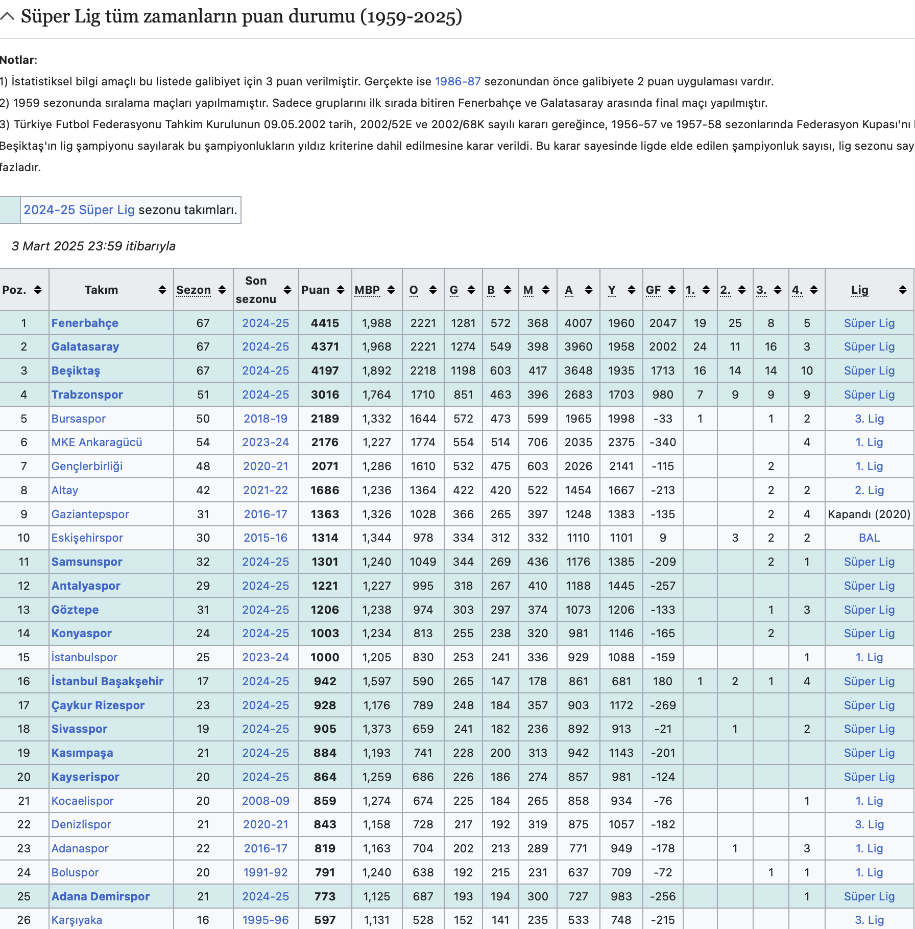Open Kocaelispor's 2008-09 season link
Image resolution: width=915 pixels, height=929 pixels.
point(266,801)
